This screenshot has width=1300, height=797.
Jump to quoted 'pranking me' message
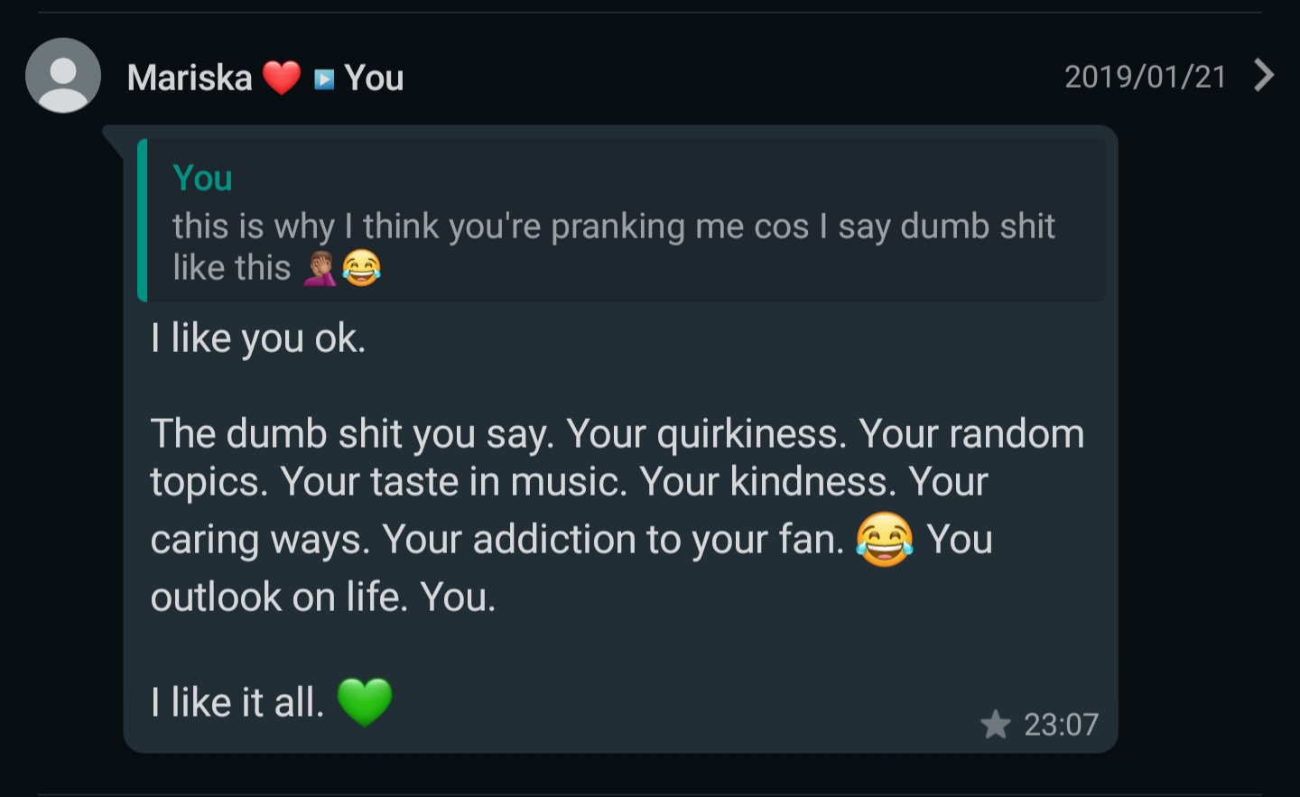614,227
